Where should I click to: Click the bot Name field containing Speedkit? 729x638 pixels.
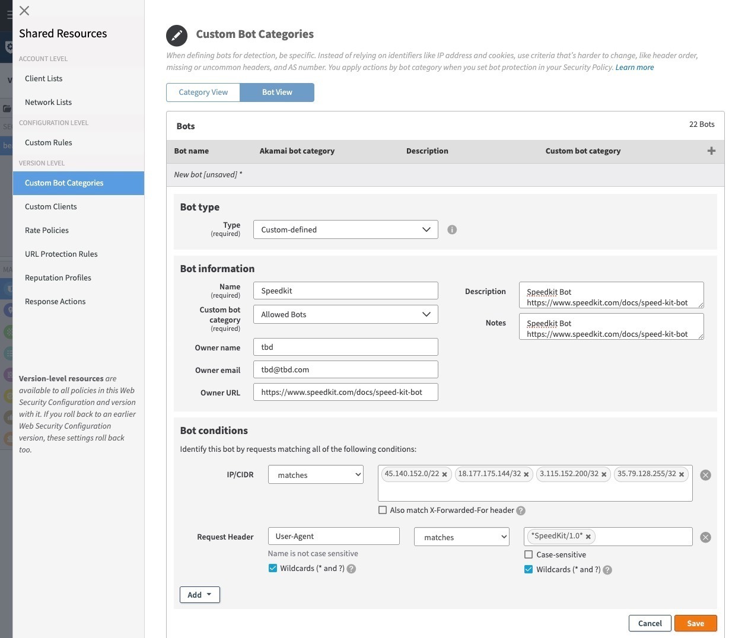pos(345,291)
